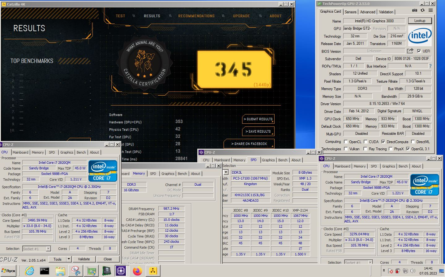Screen dimensions: 445x277
Task: Click the power plug tray icon
Action: pyautogui.click(x=398, y=271)
